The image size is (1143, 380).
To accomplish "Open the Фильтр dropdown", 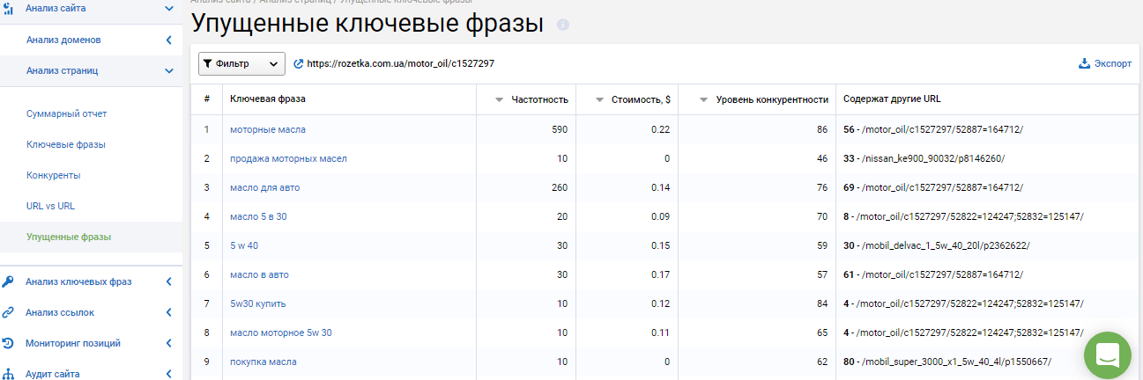I will coord(241,64).
